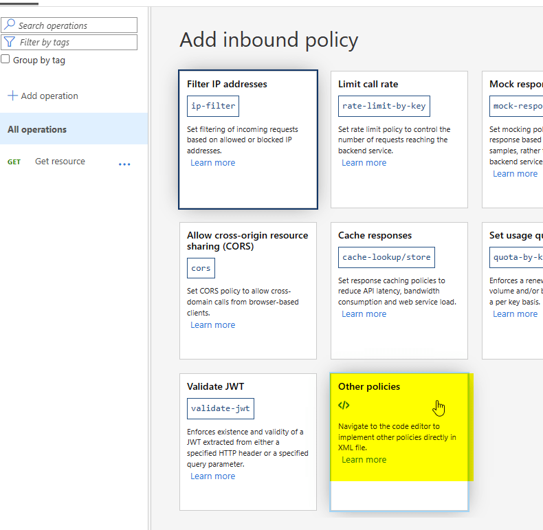Type in the Search operations field

76,25
